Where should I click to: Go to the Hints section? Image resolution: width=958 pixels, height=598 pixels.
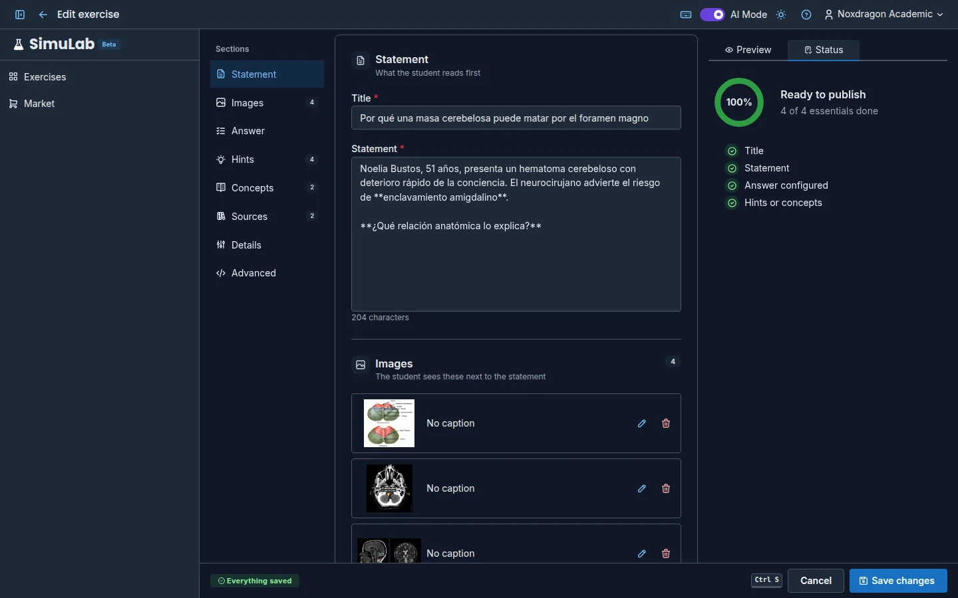click(267, 159)
